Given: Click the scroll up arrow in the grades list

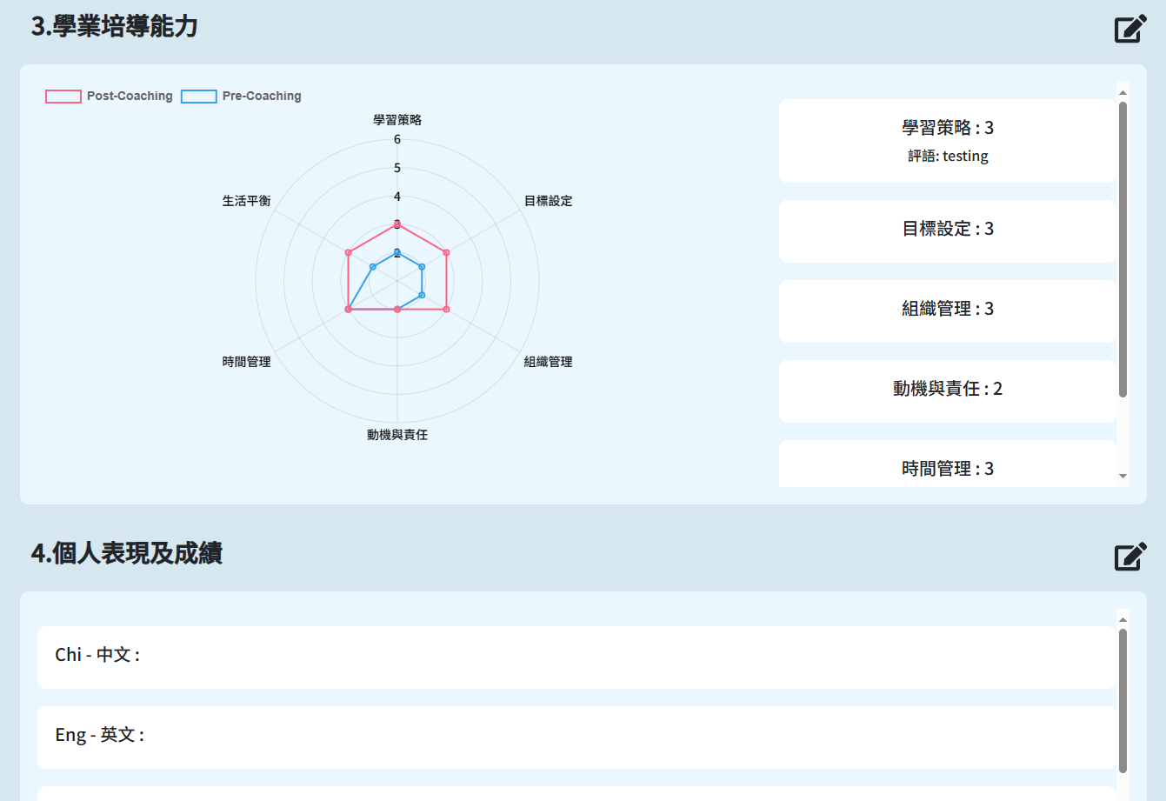Looking at the screenshot, I should [x=1123, y=619].
